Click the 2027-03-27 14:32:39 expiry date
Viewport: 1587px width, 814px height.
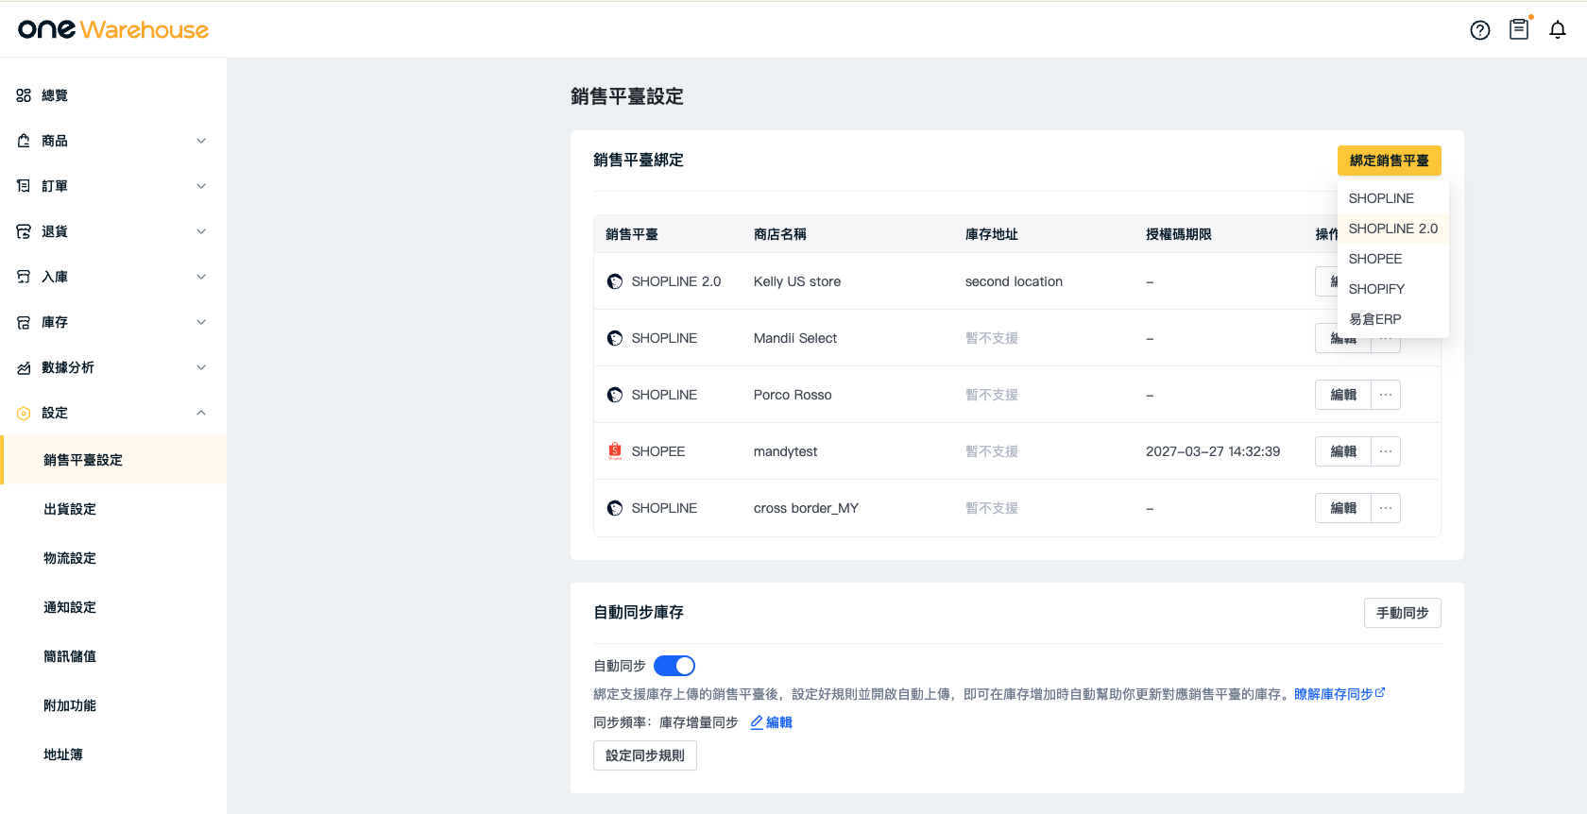[1213, 451]
